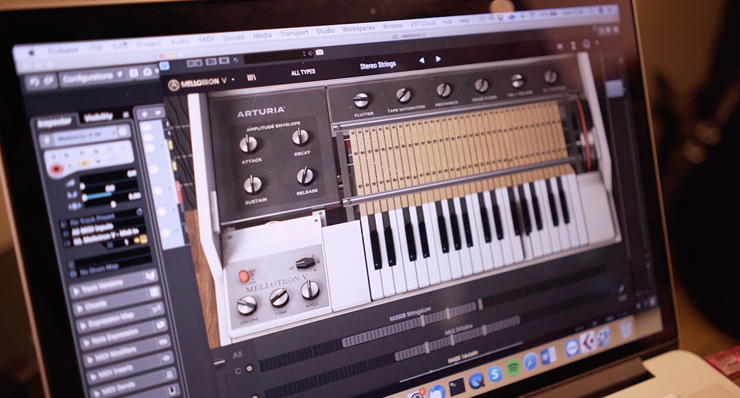Go to next preset with right arrow
740x398 pixels.
click(438, 59)
